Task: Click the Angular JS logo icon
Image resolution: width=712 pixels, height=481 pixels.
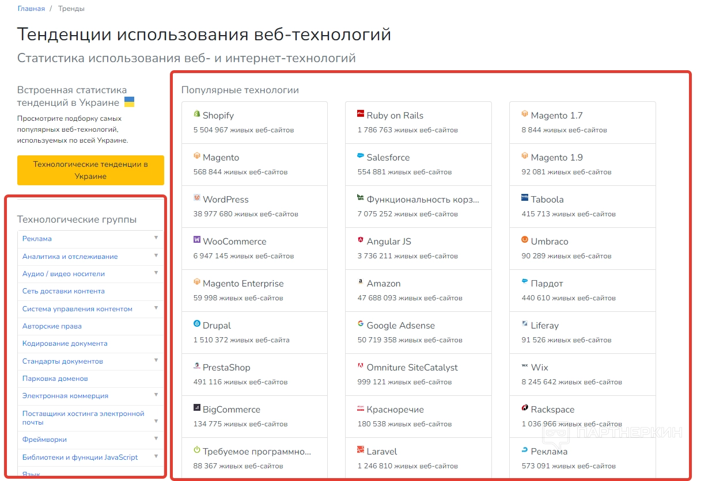Action: tap(361, 240)
